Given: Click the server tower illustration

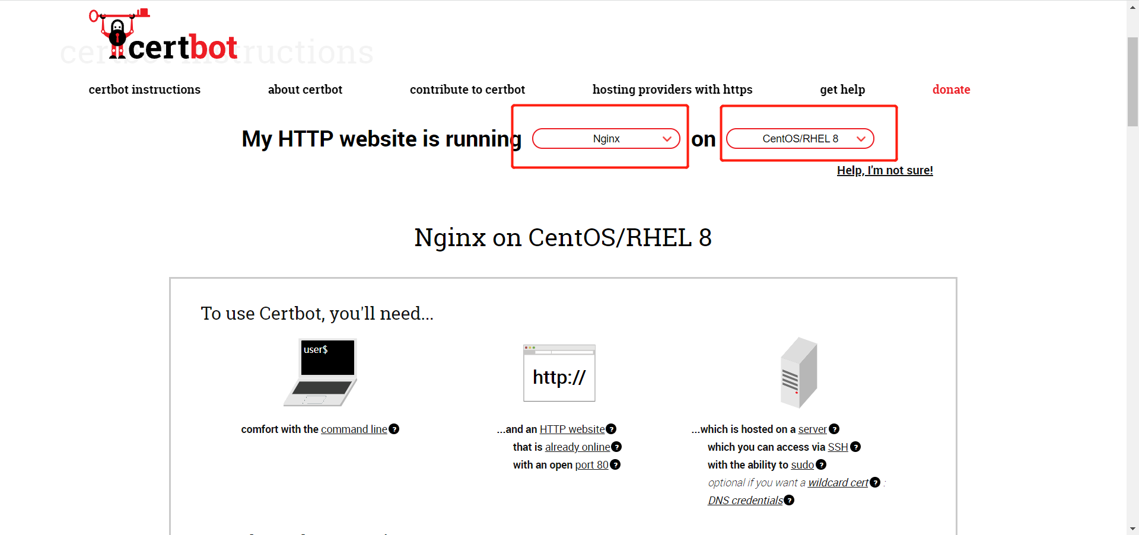Looking at the screenshot, I should (x=798, y=372).
